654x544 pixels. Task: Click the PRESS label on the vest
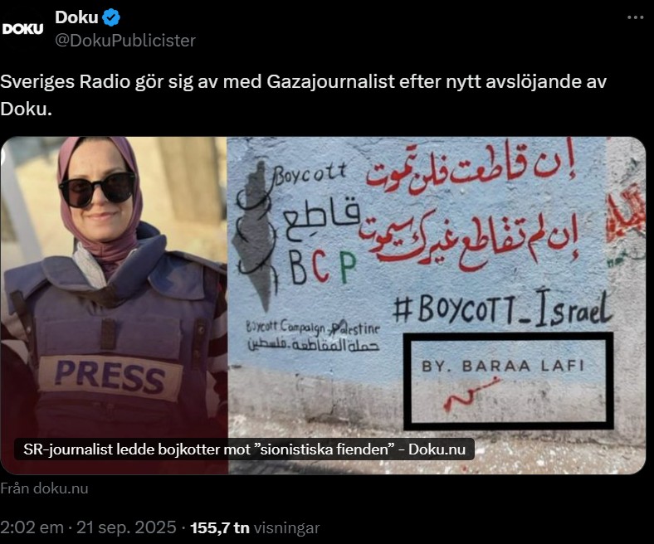click(110, 376)
